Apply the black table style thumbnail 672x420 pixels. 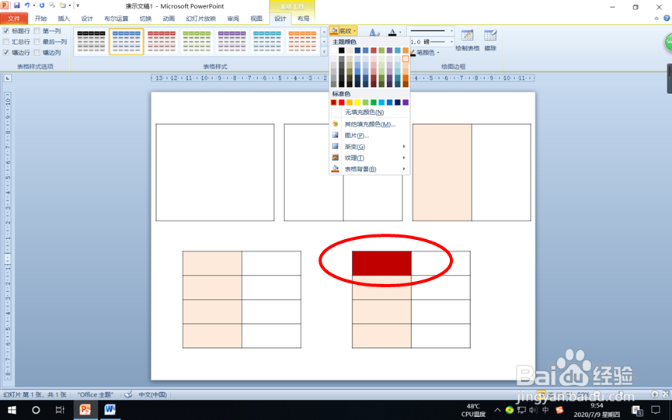92,41
